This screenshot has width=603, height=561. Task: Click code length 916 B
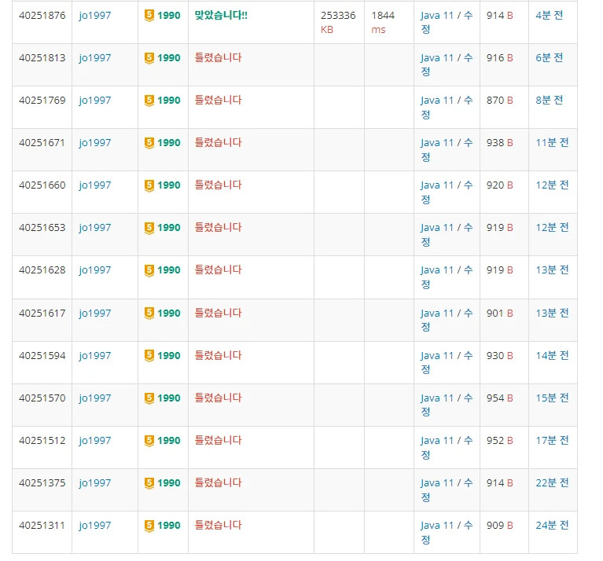point(499,58)
